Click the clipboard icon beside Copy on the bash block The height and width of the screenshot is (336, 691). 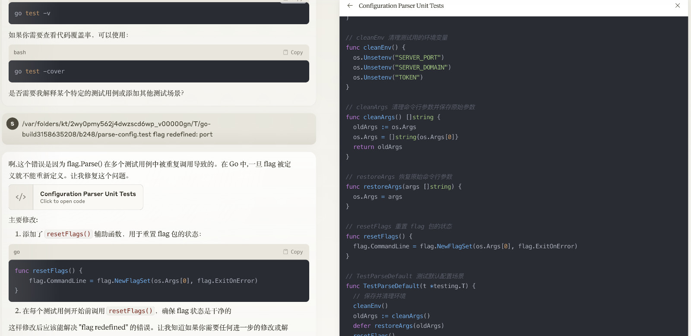click(x=285, y=52)
